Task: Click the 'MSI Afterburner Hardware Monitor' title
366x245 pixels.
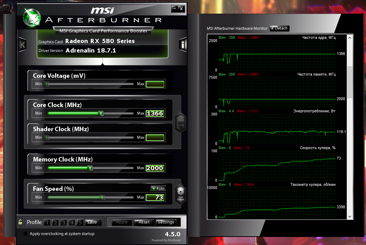Action: 237,28
